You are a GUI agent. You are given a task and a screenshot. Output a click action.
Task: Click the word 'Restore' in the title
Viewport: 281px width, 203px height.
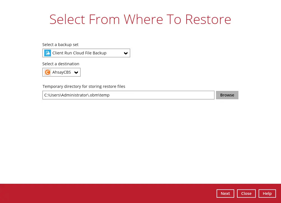(x=208, y=19)
